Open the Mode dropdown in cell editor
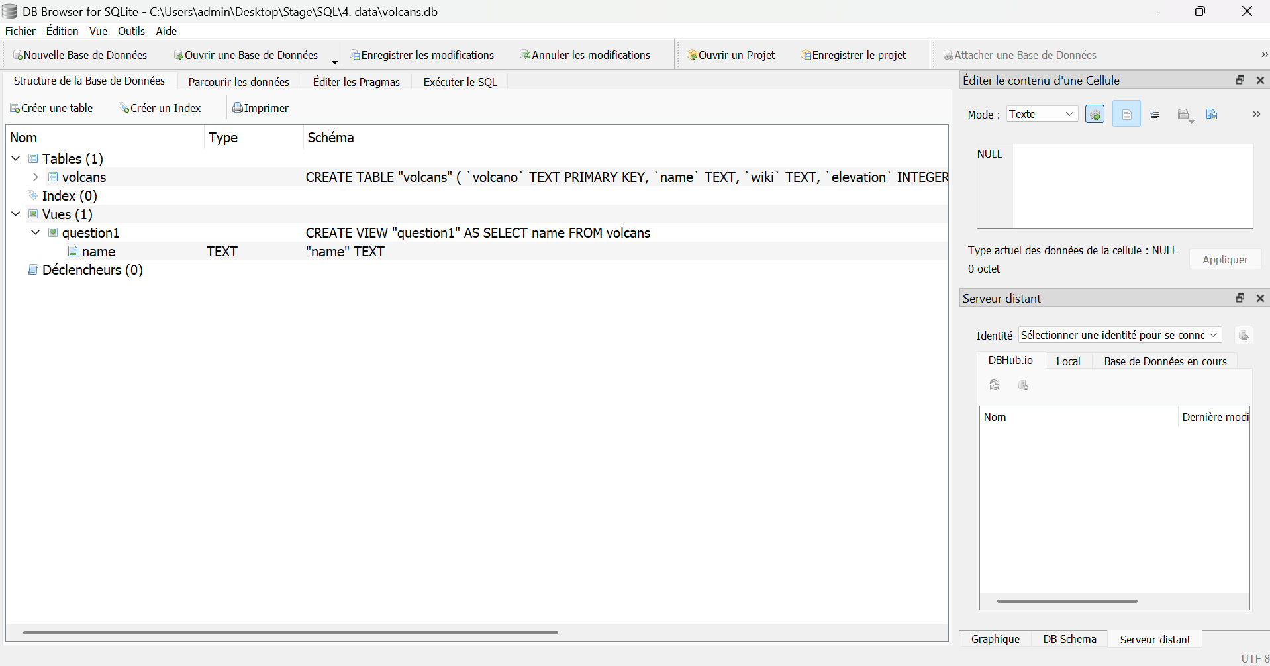Viewport: 1270px width, 666px height. point(1042,113)
